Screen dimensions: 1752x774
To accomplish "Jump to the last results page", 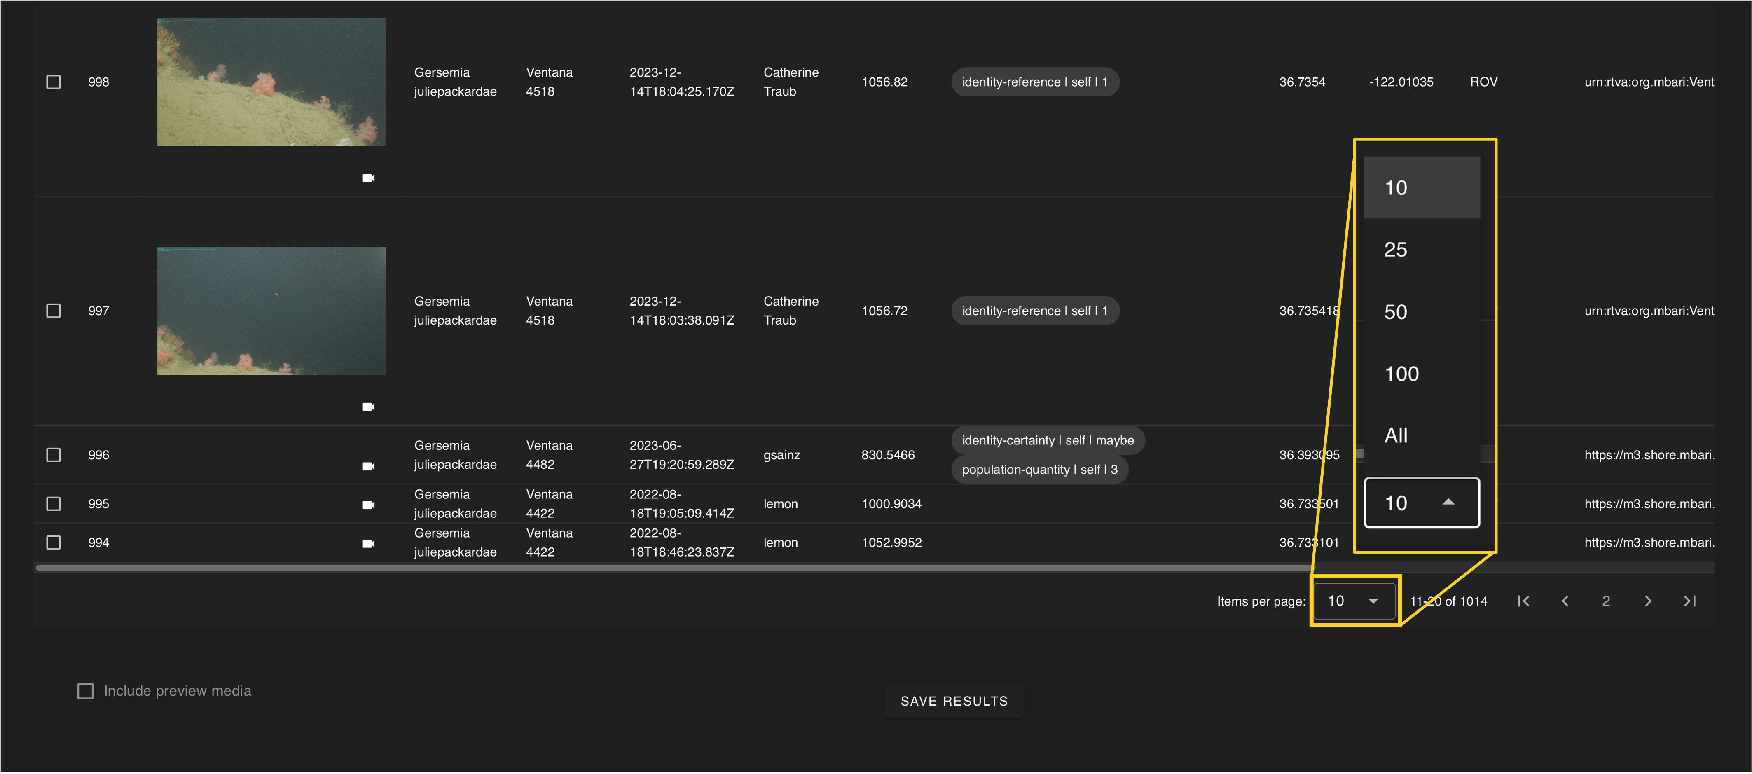I will (1689, 601).
